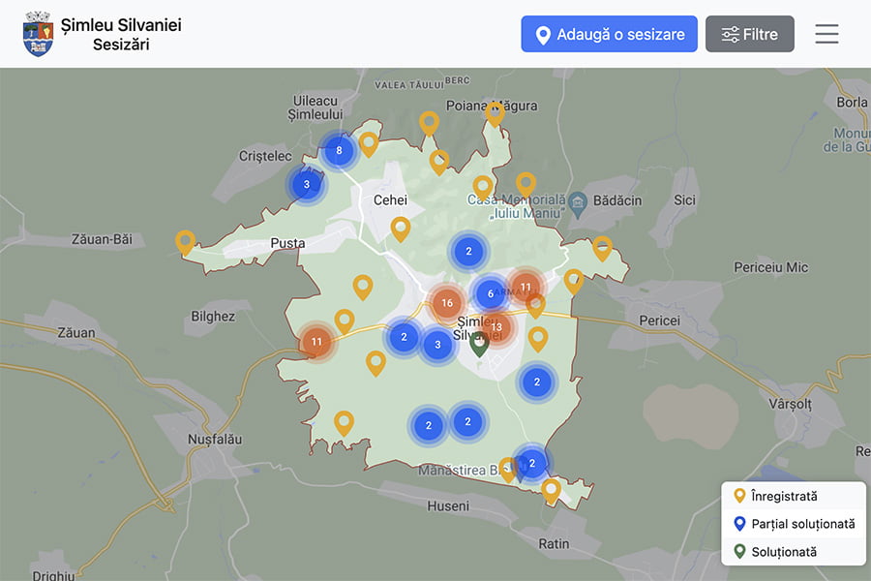Click the Adaugă o sesizare button
Image resolution: width=871 pixels, height=581 pixels.
(609, 34)
